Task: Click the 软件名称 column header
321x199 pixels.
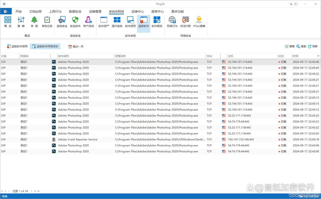Action: click(x=86, y=56)
